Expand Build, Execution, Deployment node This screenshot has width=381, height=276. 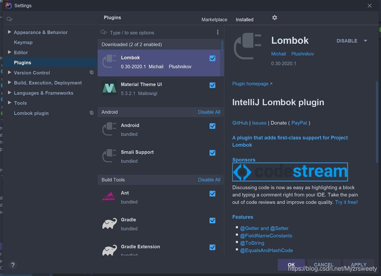coord(9,82)
